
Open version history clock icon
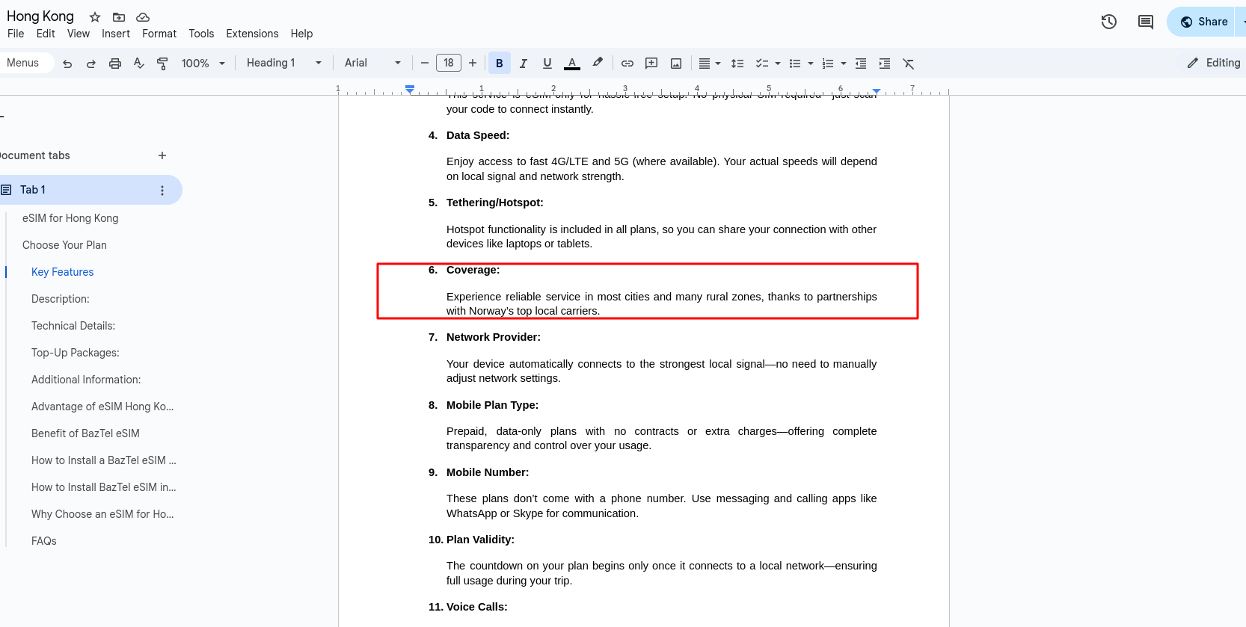pyautogui.click(x=1108, y=22)
